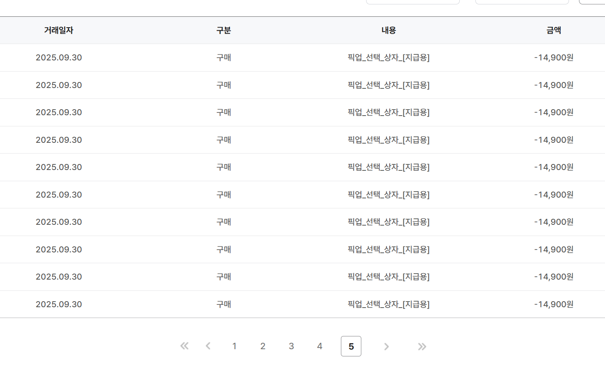The height and width of the screenshot is (368, 605).
Task: Open page 1 of transaction history
Action: pos(234,346)
